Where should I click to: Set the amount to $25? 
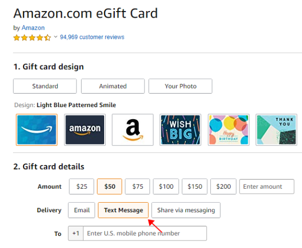coord(82,187)
